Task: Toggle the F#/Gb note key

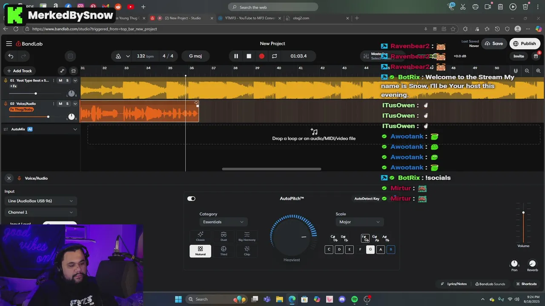Action: tap(365, 238)
